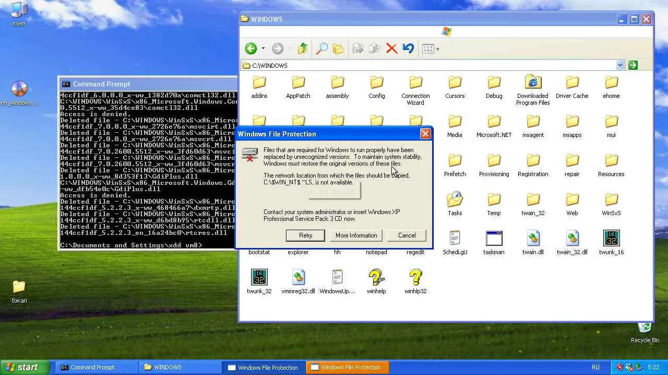Close the Windows File Protection dialog

pos(425,134)
